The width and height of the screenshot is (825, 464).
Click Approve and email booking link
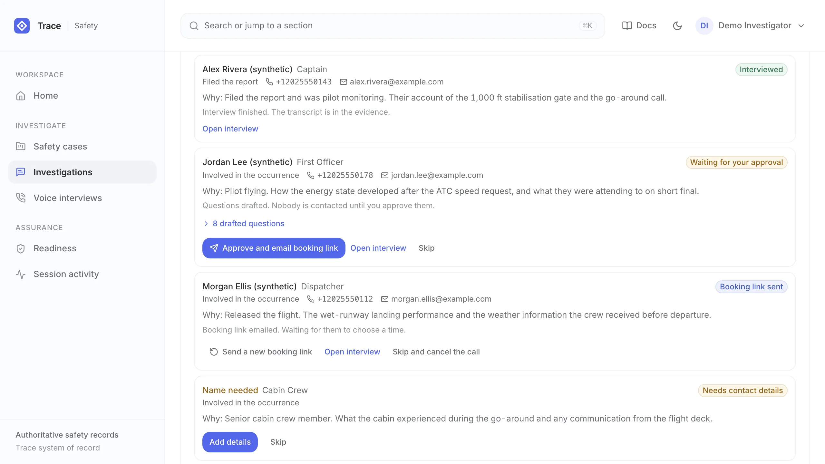tap(274, 248)
